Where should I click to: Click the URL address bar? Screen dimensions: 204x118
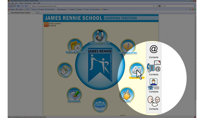(x=90, y=6)
